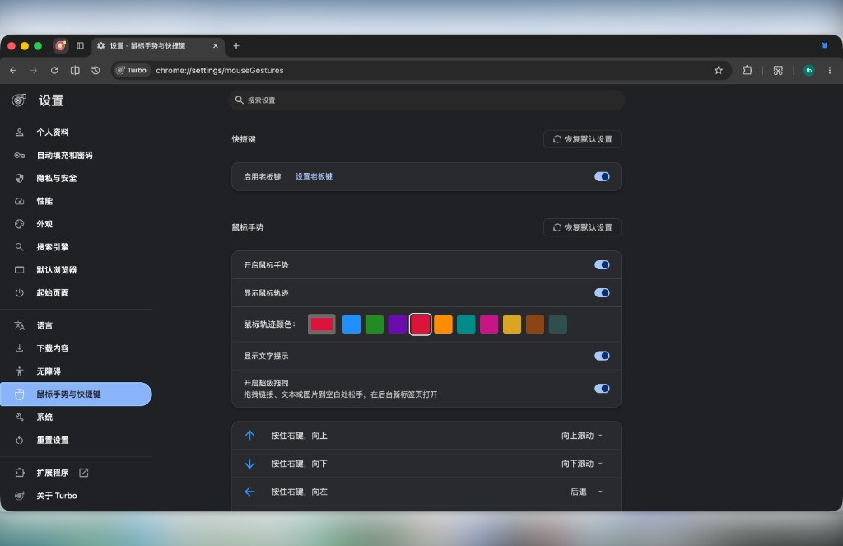The width and height of the screenshot is (843, 546).
Task: Click the browser forward arrow
Action: pos(34,71)
